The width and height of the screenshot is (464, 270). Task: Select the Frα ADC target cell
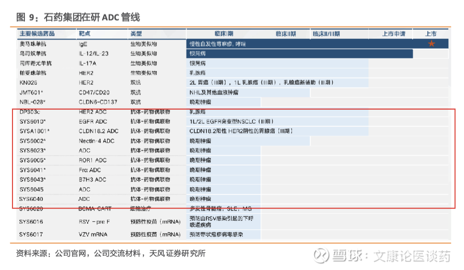[x=90, y=170]
